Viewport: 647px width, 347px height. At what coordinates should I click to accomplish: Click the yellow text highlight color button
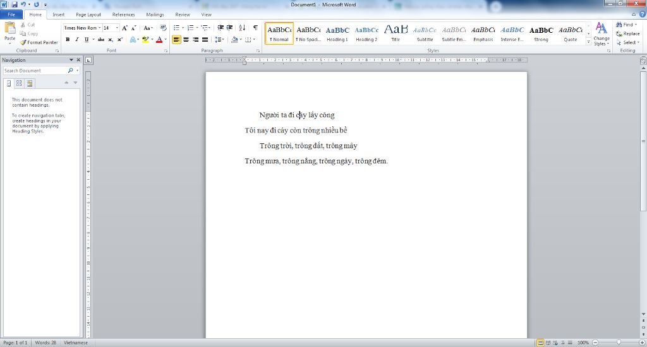click(145, 40)
